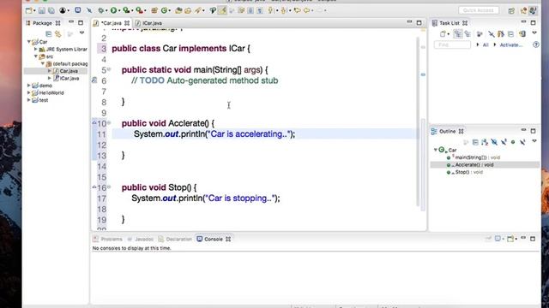549x308 pixels.
Task: Collapse All in Task List toolbar
Action: pos(511,34)
